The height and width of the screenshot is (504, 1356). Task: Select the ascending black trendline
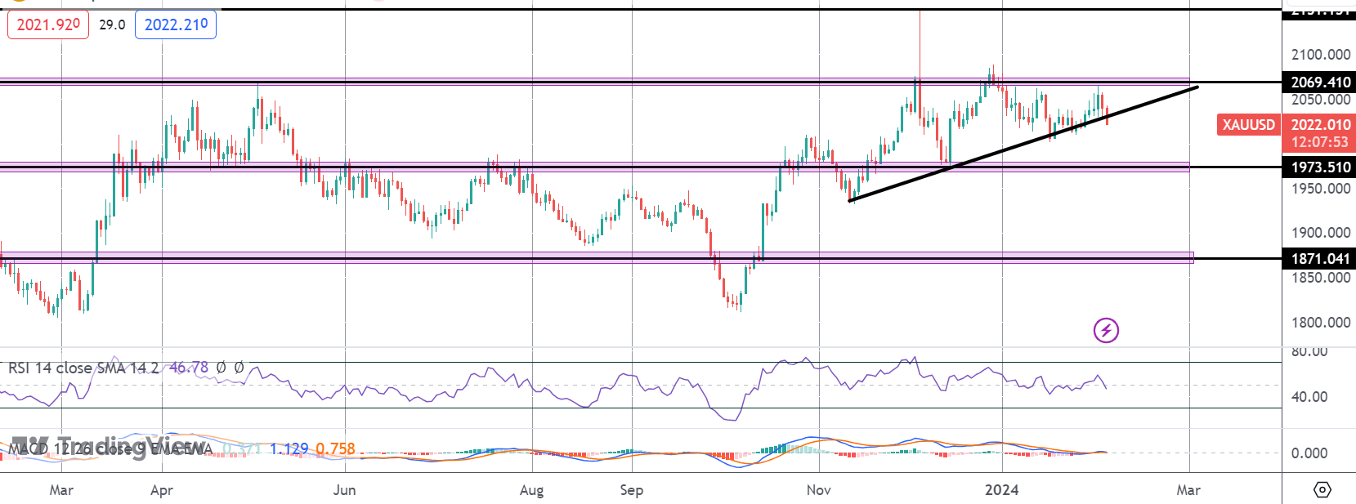1023,143
